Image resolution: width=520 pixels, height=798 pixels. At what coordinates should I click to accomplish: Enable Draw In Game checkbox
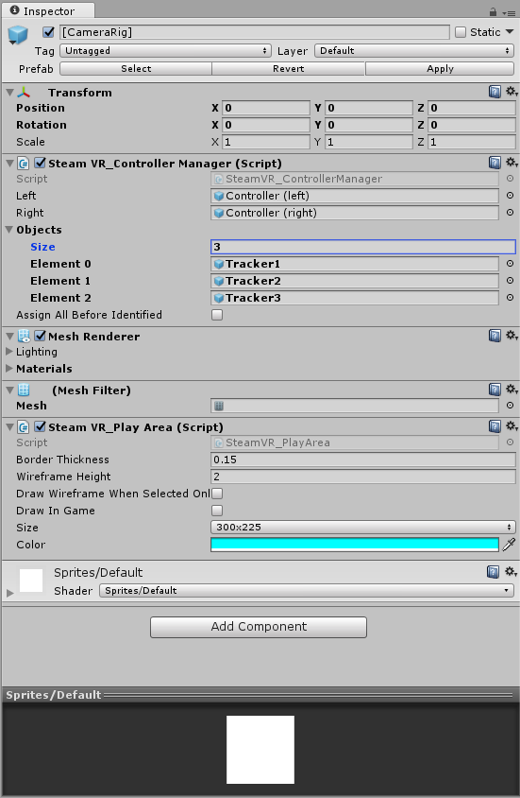click(217, 511)
